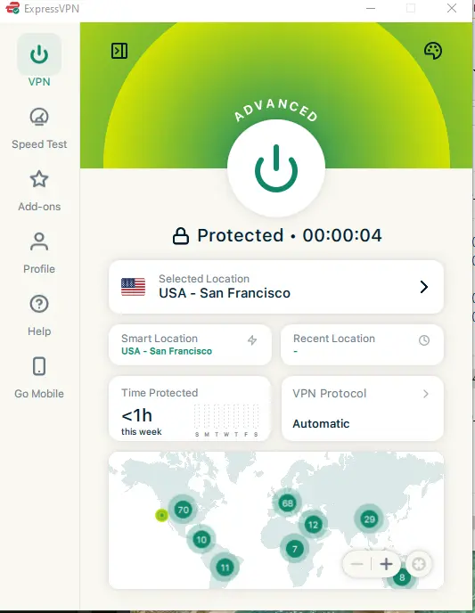Select the 29 server cluster in Asia
Image resolution: width=475 pixels, height=613 pixels.
coord(370,519)
